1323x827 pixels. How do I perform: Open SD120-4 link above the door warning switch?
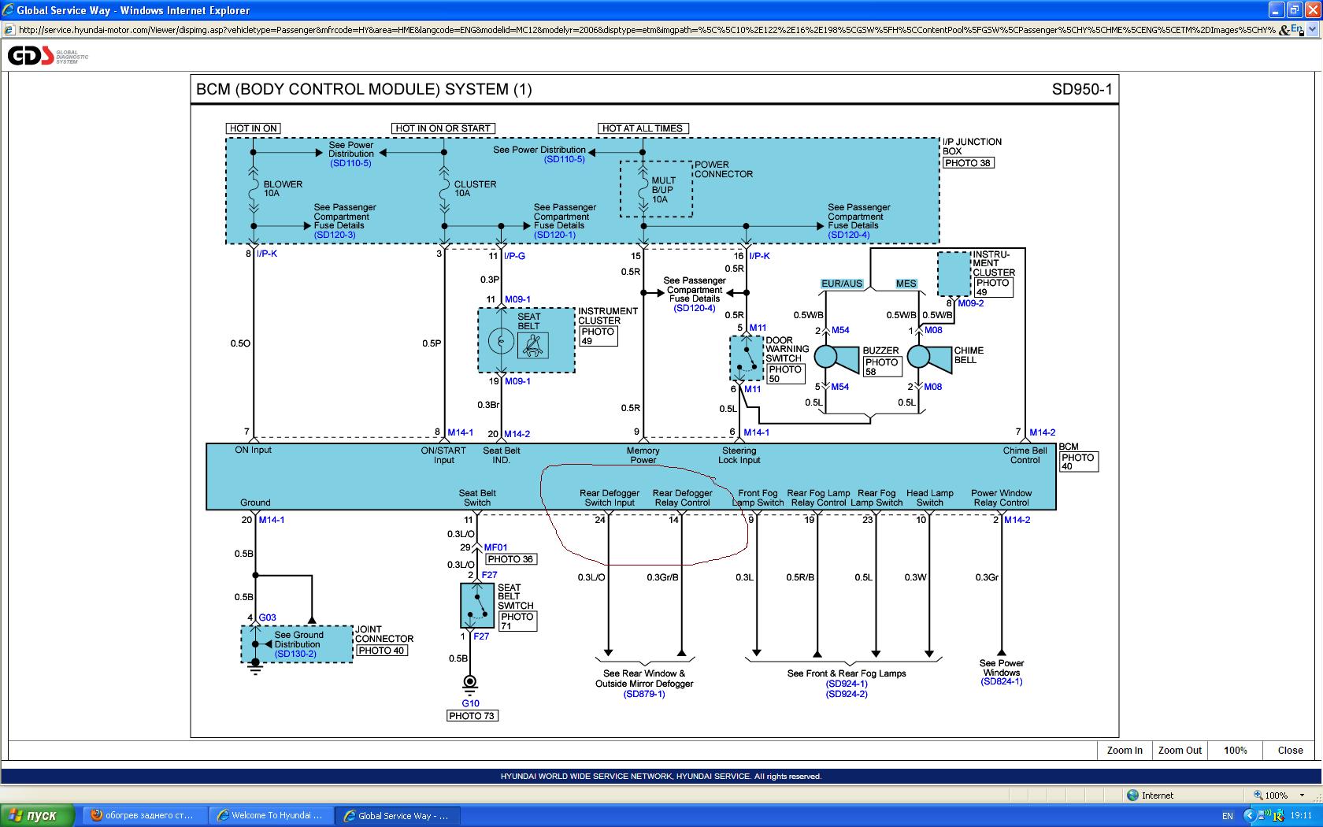695,308
